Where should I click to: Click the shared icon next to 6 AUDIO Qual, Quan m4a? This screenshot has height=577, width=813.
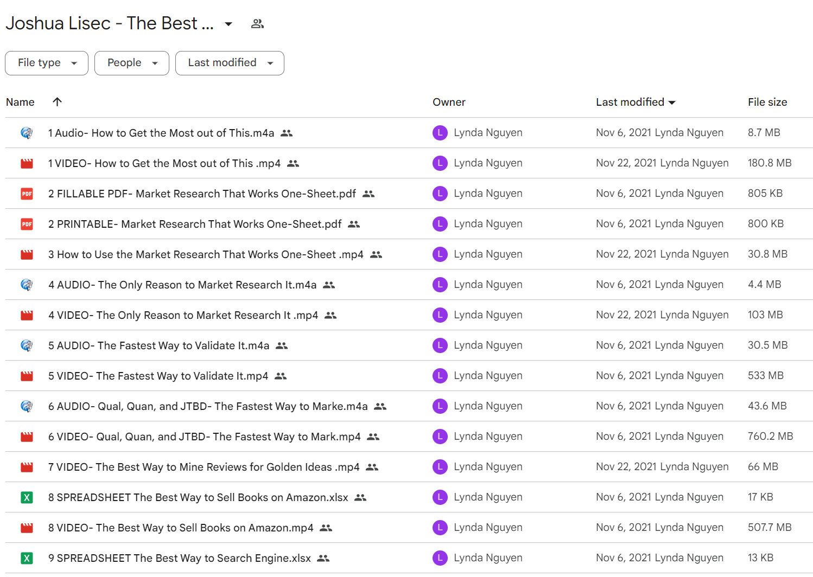tap(380, 406)
